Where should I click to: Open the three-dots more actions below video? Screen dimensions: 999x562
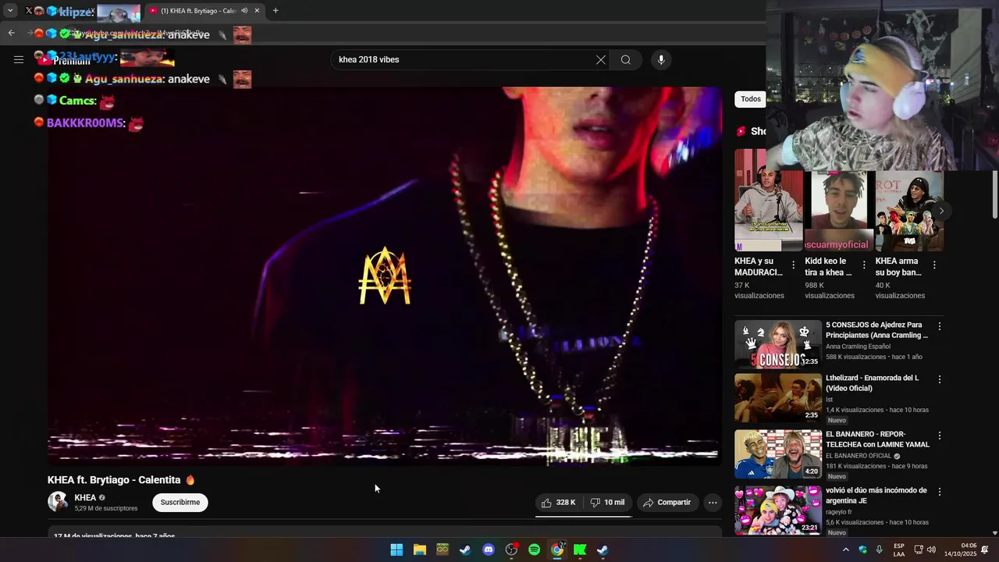tap(713, 503)
